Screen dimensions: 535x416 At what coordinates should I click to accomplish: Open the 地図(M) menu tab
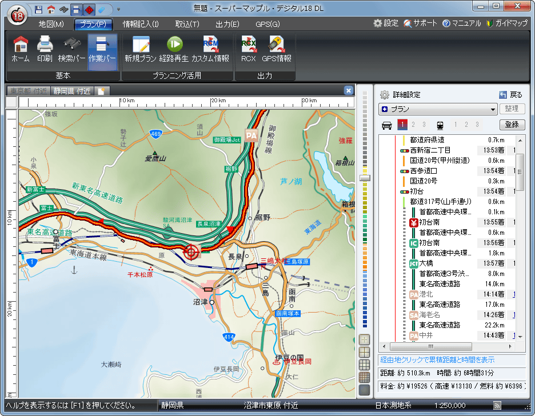pos(51,24)
